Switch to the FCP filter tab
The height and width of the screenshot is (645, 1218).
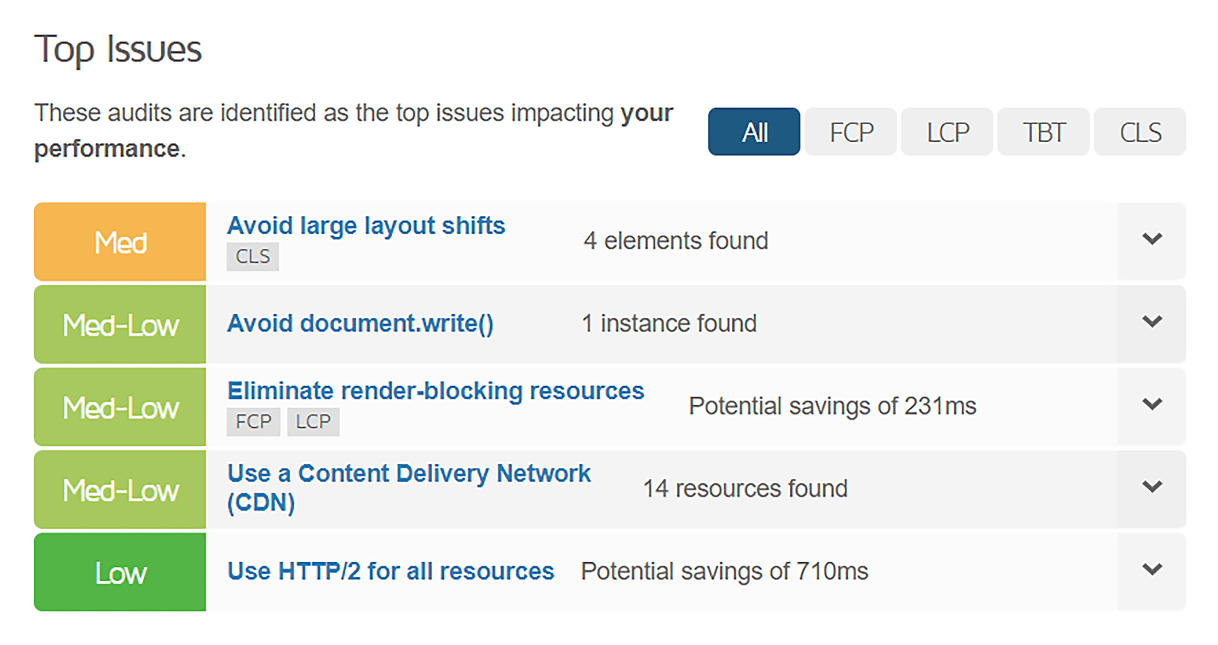click(850, 132)
